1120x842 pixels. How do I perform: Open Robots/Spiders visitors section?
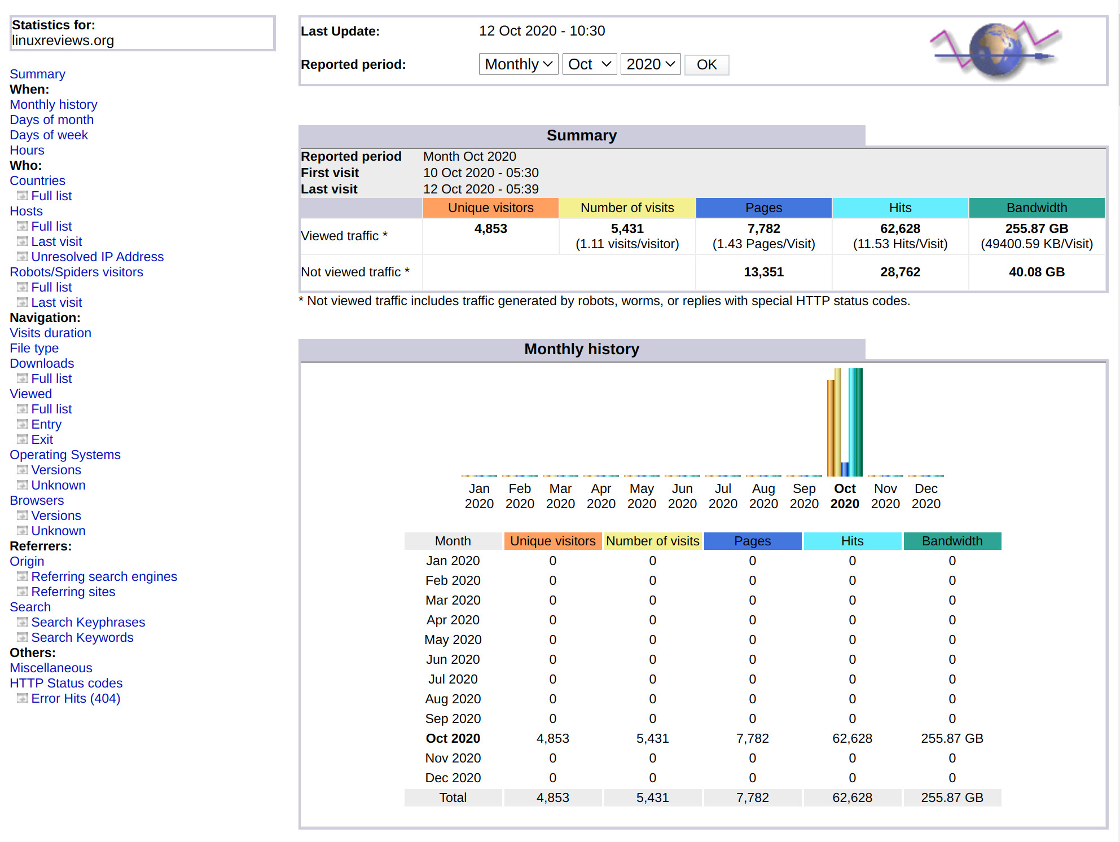tap(76, 272)
